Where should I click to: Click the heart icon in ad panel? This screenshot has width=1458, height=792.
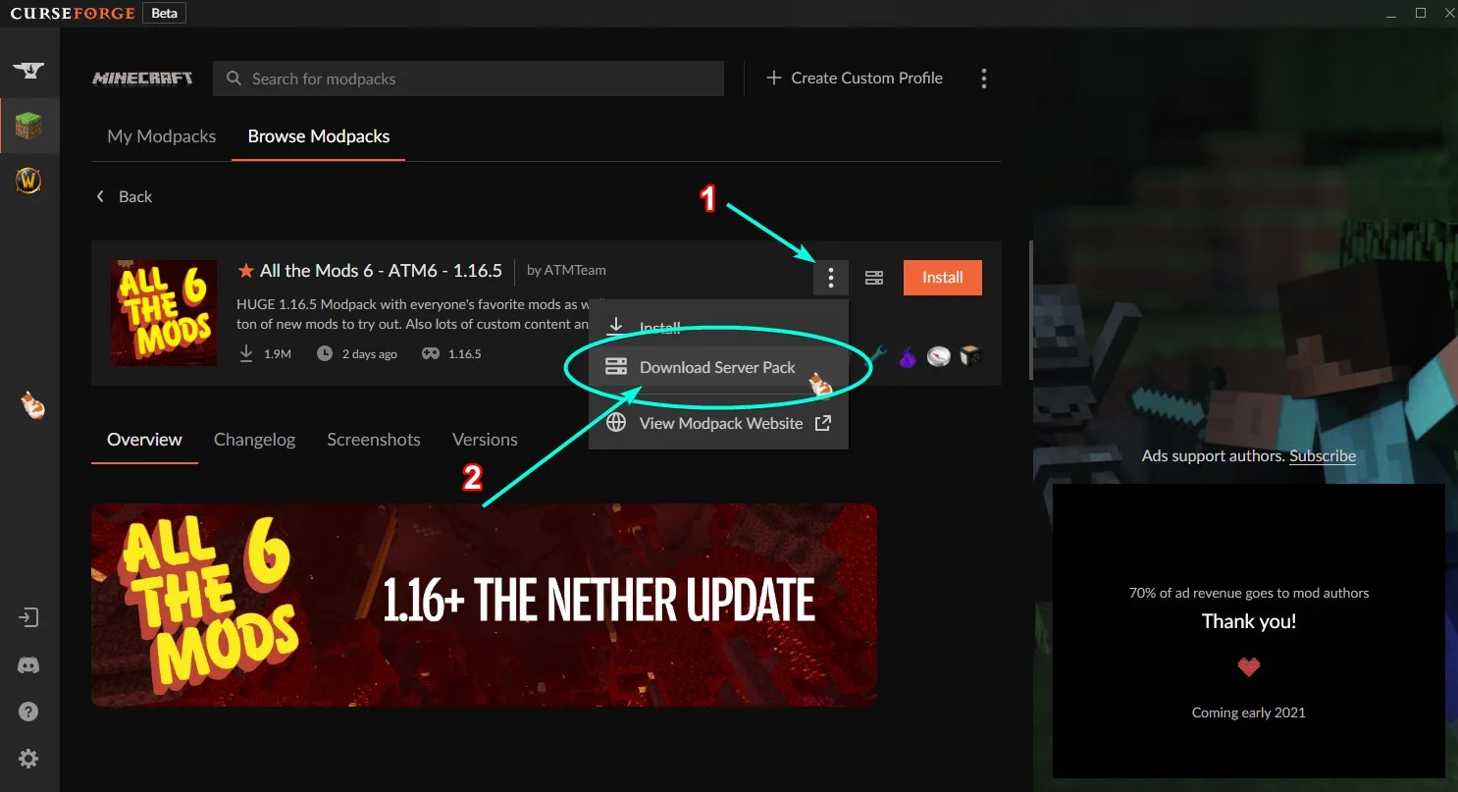pos(1248,667)
